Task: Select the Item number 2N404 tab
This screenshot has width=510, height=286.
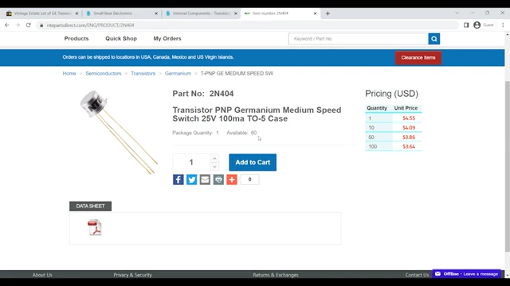Action: [x=280, y=14]
